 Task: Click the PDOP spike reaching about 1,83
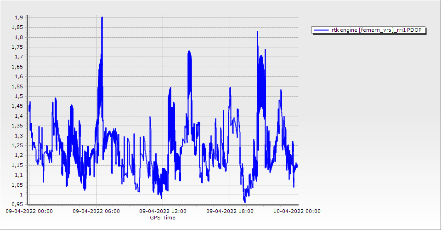point(257,32)
